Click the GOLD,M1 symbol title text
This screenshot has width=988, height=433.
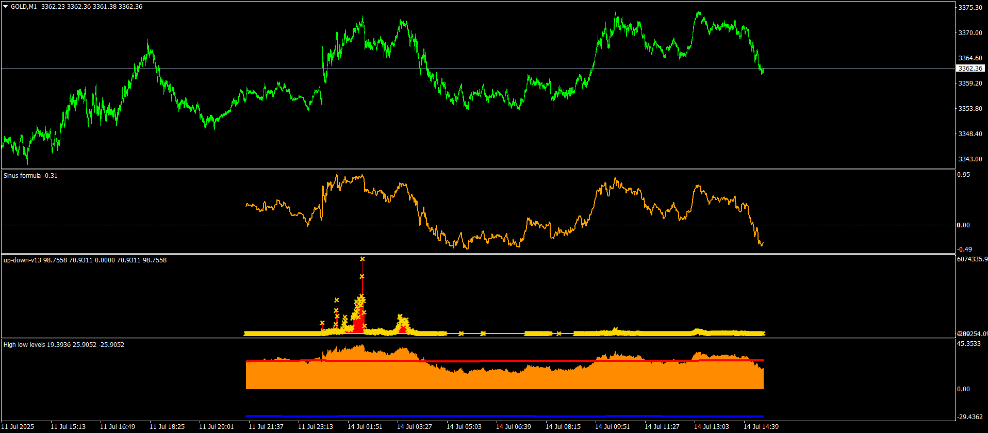click(x=24, y=7)
